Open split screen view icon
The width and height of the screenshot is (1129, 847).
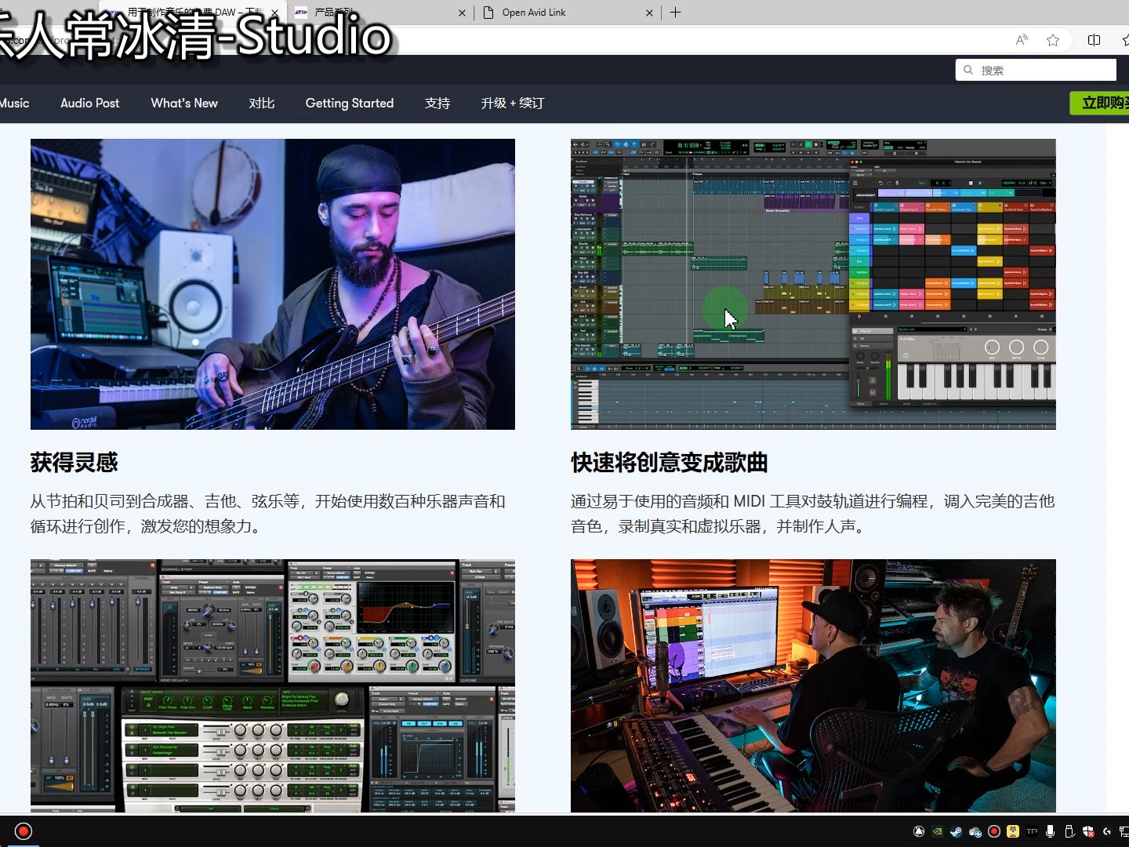click(1095, 40)
